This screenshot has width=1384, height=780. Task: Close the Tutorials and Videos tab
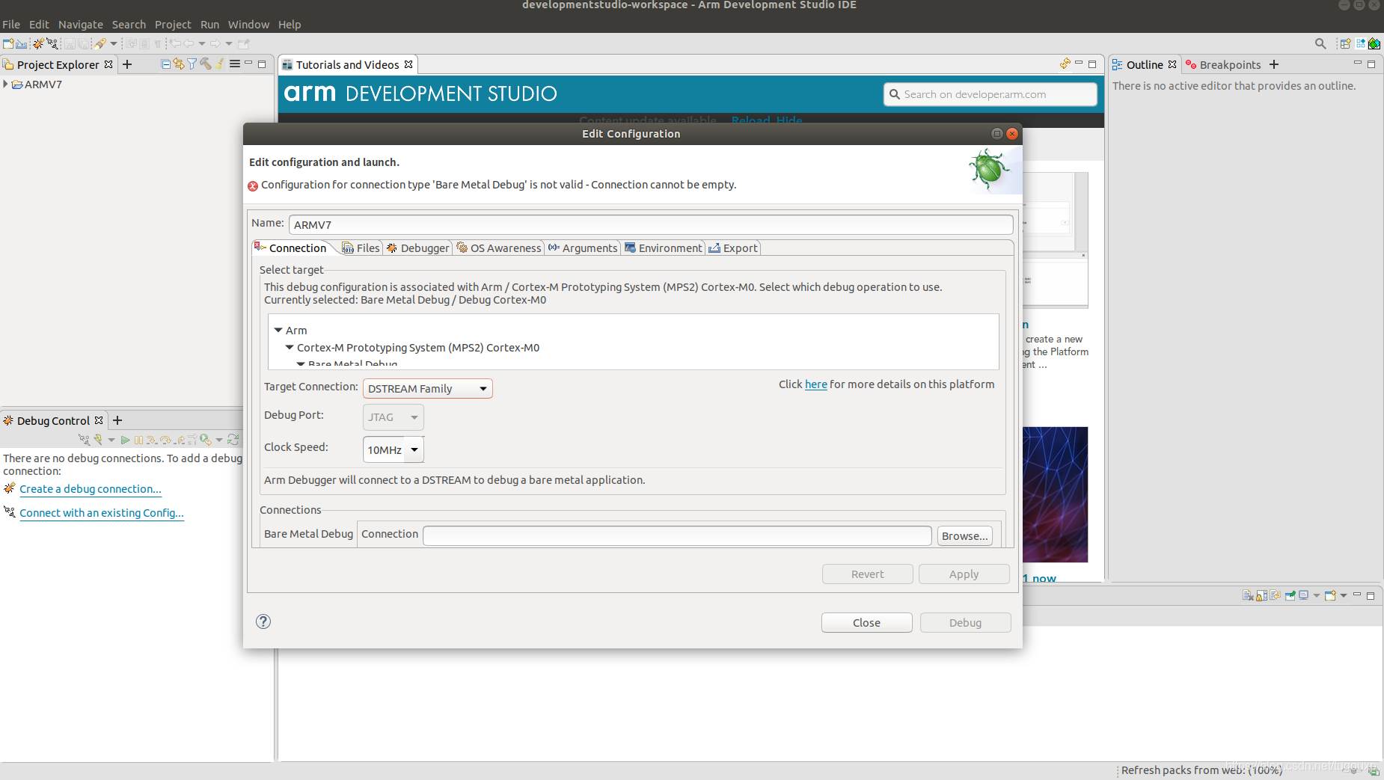click(408, 64)
